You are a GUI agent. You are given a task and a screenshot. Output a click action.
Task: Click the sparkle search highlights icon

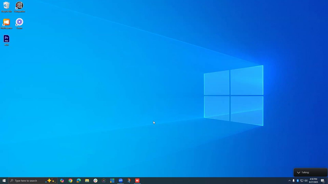pos(50,181)
